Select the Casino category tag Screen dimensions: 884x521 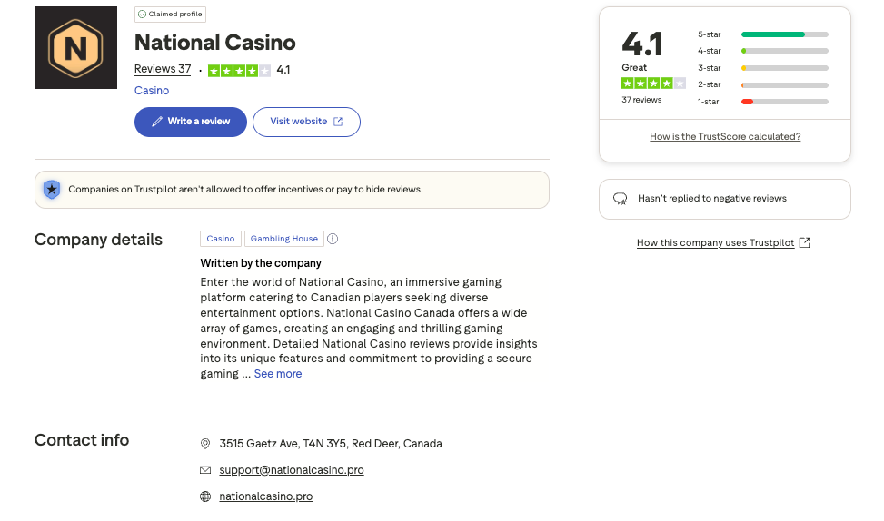click(221, 239)
